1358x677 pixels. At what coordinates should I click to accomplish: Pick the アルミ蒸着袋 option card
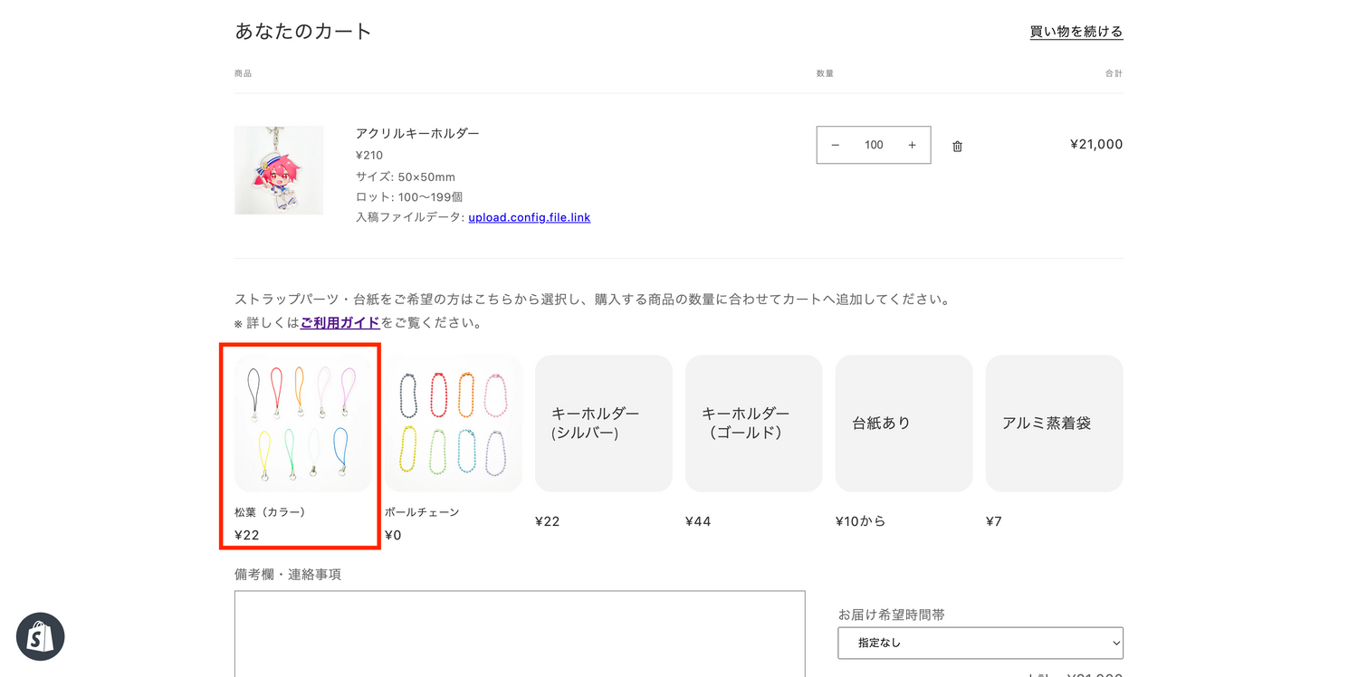(x=1054, y=423)
